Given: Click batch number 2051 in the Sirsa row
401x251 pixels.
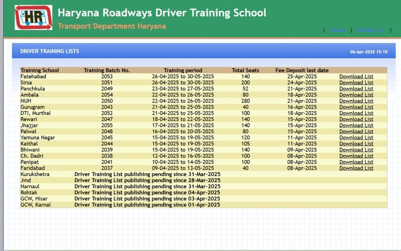Looking at the screenshot, I should click(107, 82).
